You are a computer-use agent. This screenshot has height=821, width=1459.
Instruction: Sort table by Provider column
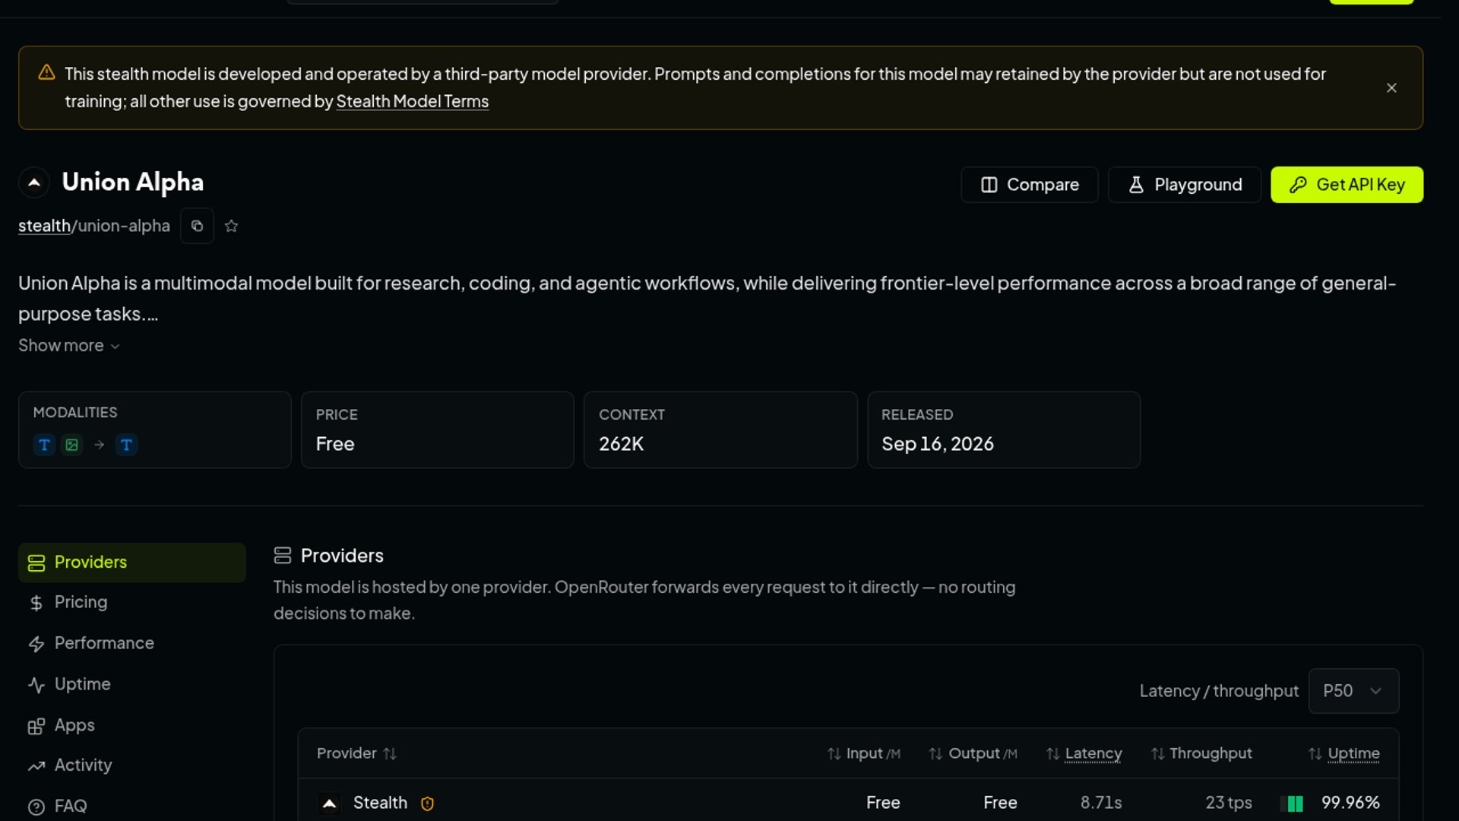tap(356, 753)
